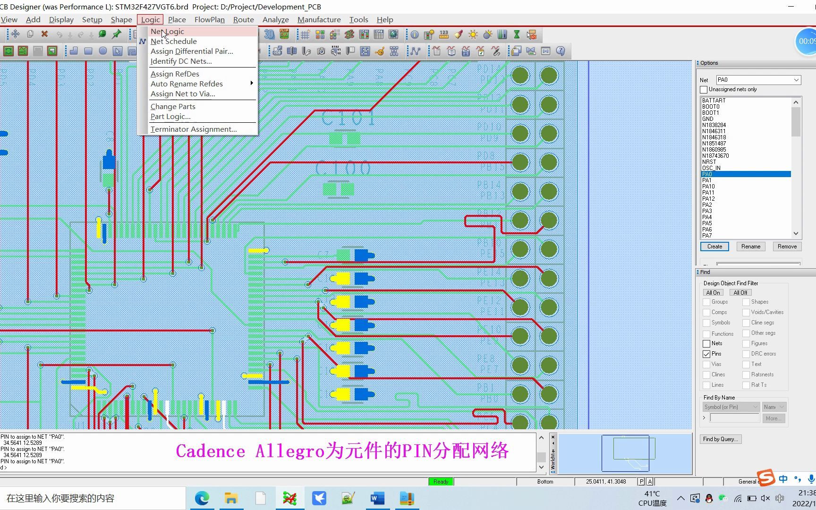Click the help question mark icon

(x=561, y=51)
